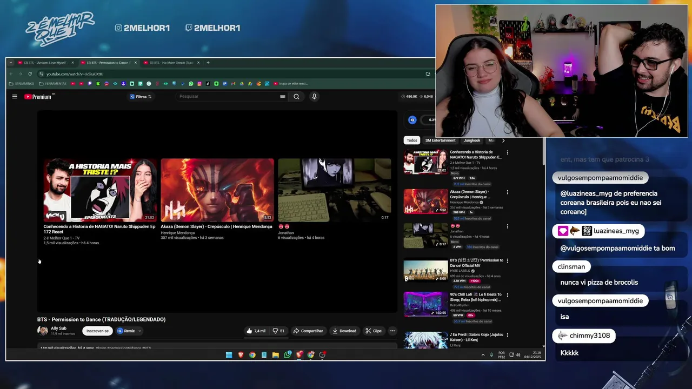692x389 pixels.
Task: Open options for 90's Chill Lofi video
Action: (x=507, y=295)
